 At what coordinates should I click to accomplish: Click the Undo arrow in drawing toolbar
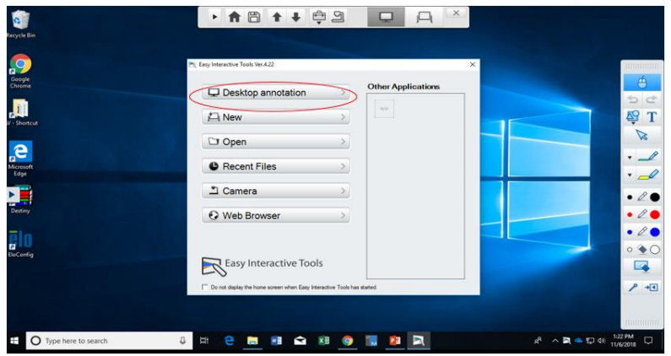pyautogui.click(x=632, y=100)
